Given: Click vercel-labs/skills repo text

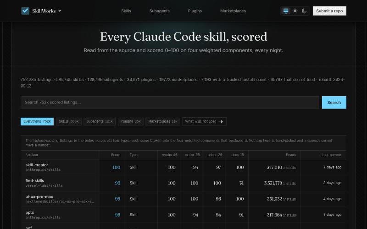Looking at the screenshot, I should point(44,185).
